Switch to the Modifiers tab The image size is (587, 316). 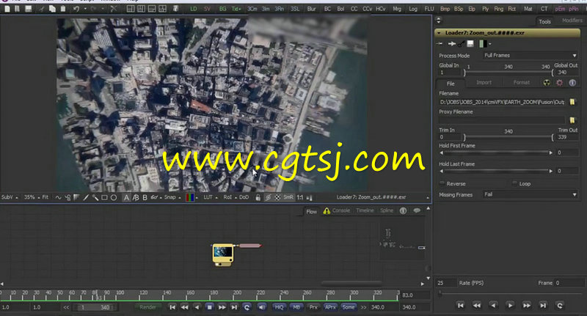pyautogui.click(x=572, y=21)
